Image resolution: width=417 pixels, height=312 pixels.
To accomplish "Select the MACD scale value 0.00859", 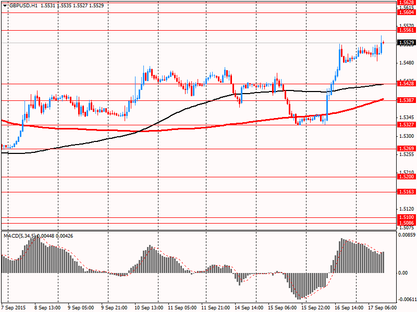I will pos(407,235).
